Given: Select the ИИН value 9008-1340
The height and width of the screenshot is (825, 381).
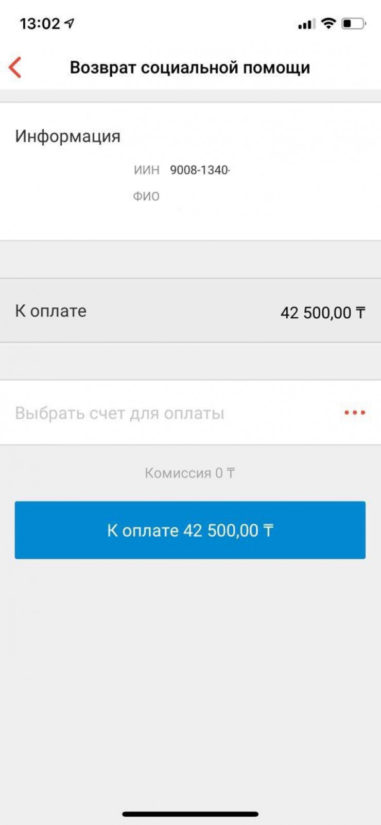Looking at the screenshot, I should [x=200, y=170].
